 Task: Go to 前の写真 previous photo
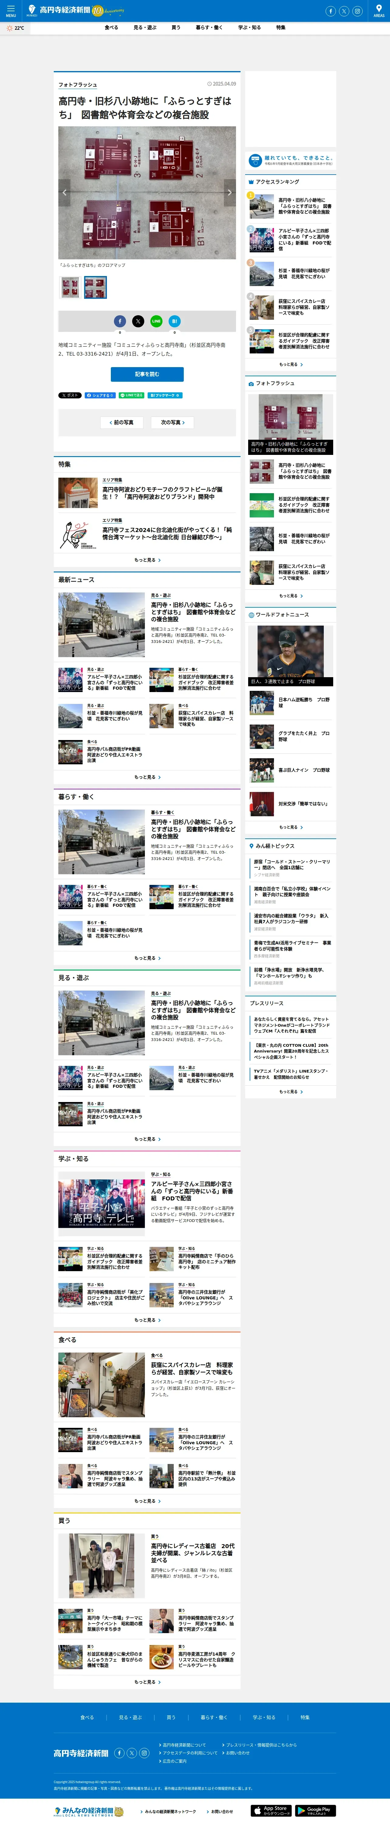tap(122, 422)
